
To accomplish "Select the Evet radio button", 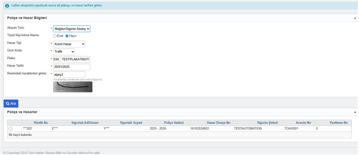I will [x=55, y=36].
